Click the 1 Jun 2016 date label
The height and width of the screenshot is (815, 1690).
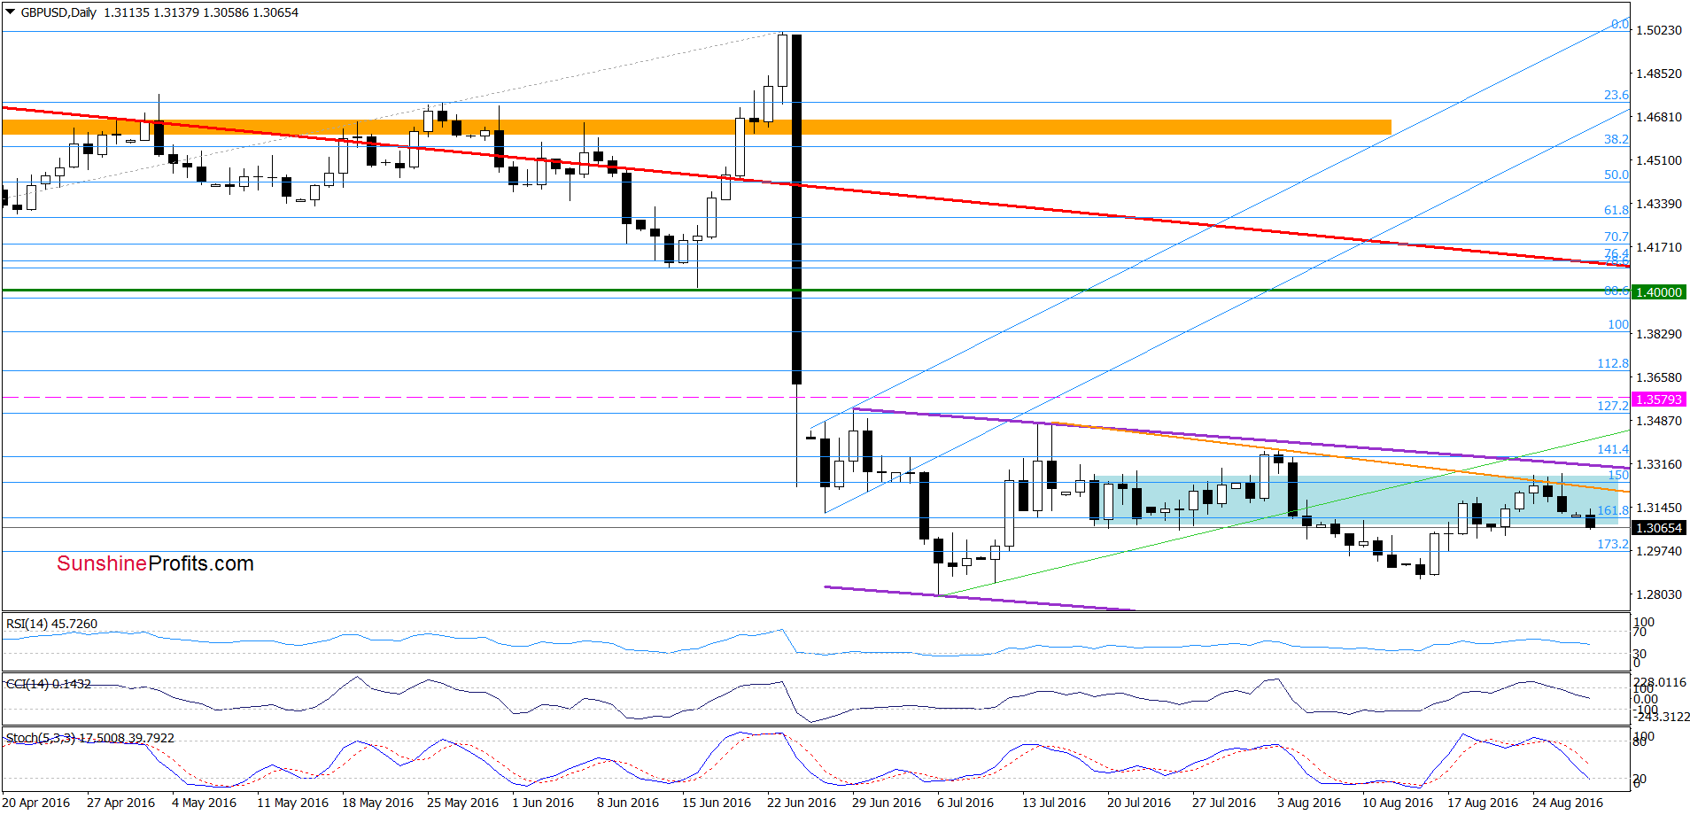543,803
